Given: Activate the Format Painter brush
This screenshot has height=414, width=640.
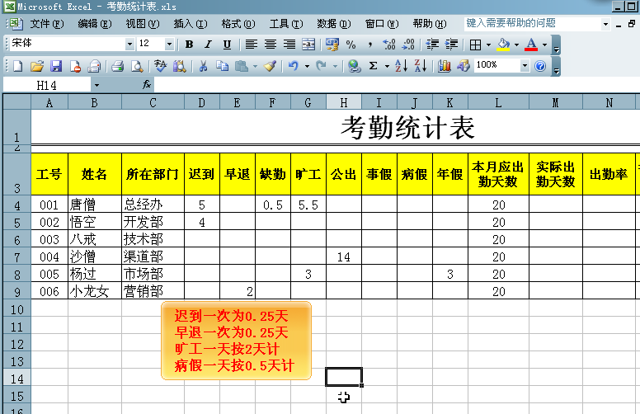Looking at the screenshot, I should (271, 66).
